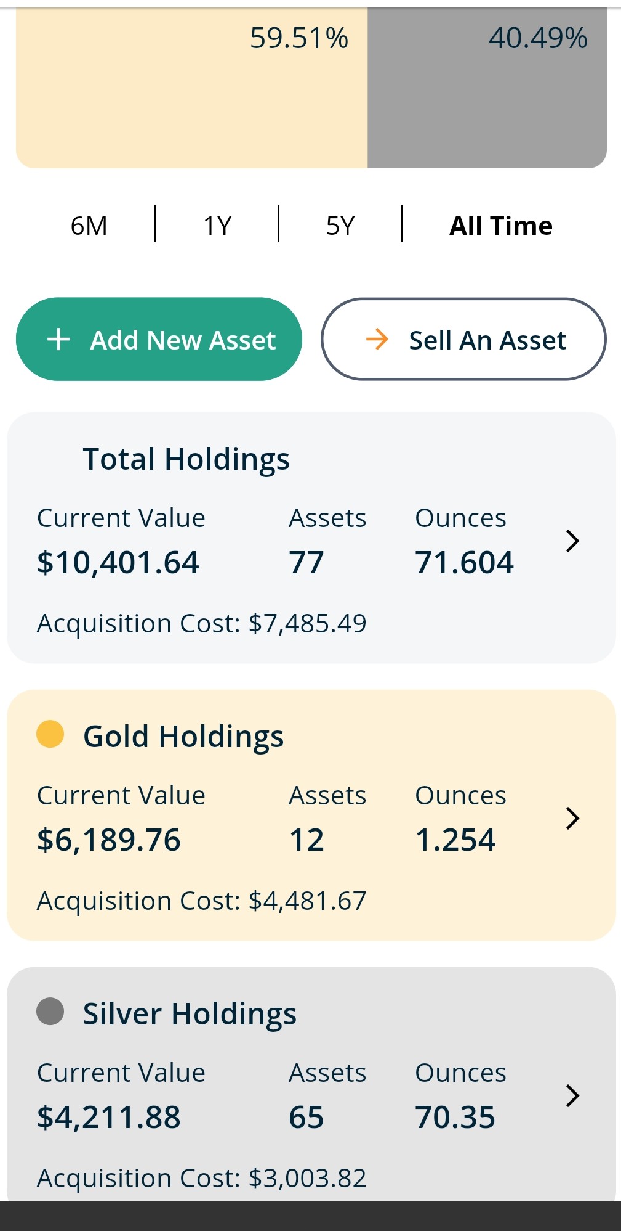The height and width of the screenshot is (1231, 621).
Task: Open Gold Holdings details chevron
Action: (x=572, y=818)
